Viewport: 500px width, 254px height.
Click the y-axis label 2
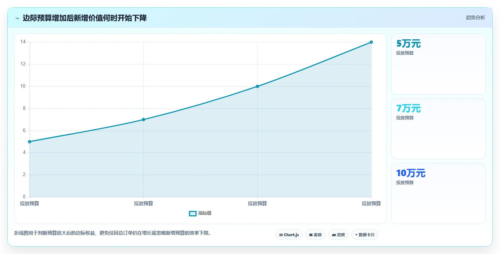[24, 175]
